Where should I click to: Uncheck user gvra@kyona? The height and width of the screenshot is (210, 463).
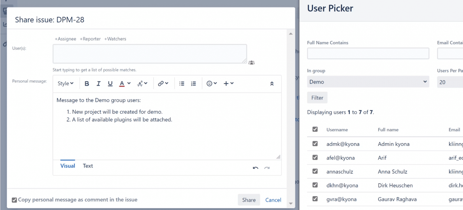tap(315, 199)
